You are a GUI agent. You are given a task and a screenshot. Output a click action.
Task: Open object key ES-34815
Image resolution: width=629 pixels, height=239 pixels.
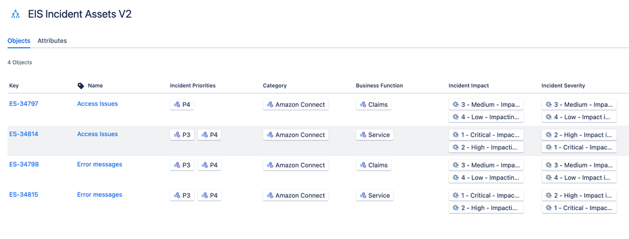click(24, 195)
